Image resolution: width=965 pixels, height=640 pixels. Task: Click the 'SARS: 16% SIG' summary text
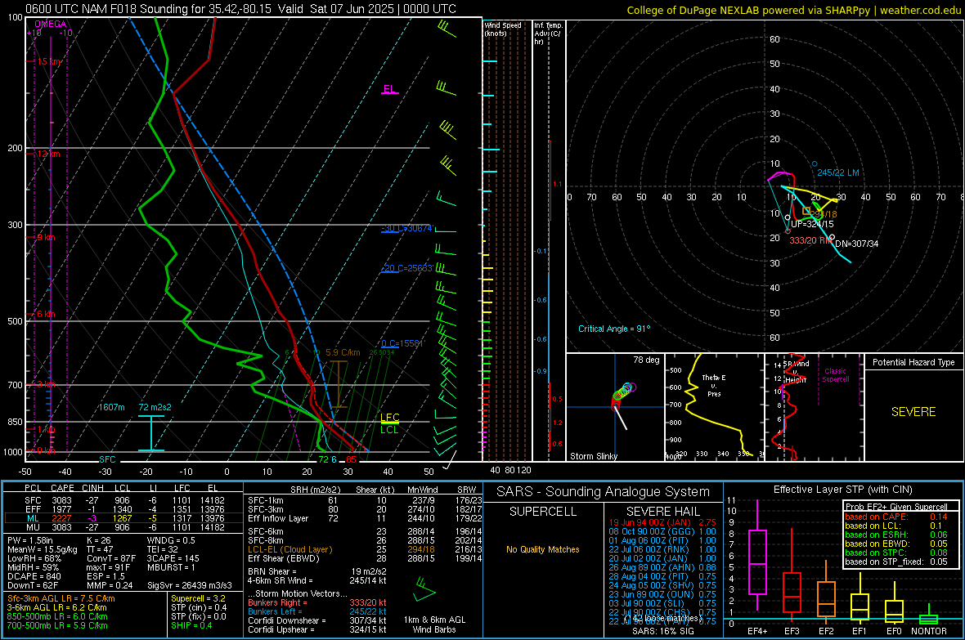662,631
